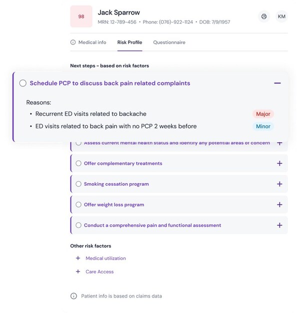Click the Minor severity badge

(263, 126)
